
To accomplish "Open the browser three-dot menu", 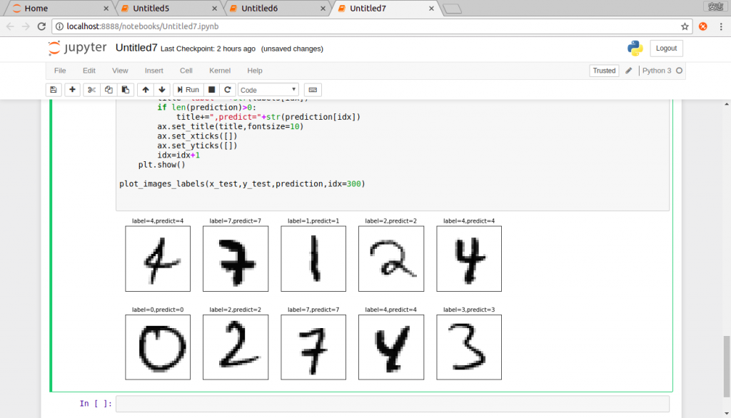I will (721, 26).
